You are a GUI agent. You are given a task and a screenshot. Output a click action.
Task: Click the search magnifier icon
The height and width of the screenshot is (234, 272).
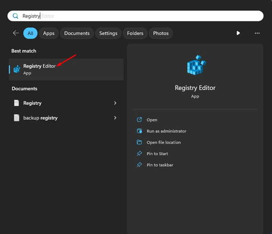click(x=15, y=16)
